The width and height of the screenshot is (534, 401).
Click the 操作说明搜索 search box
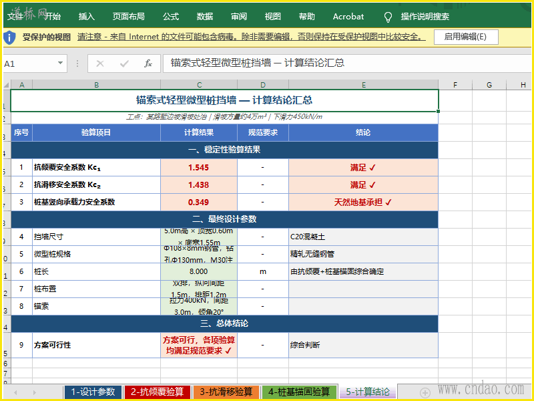pos(425,17)
